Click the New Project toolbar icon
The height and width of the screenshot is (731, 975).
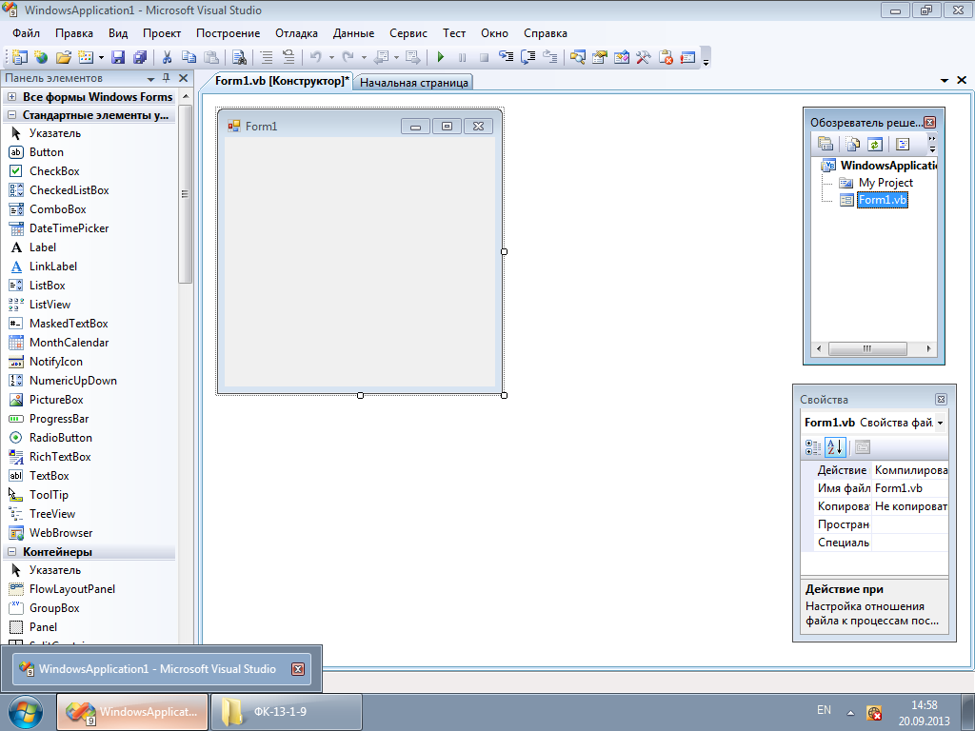click(19, 57)
